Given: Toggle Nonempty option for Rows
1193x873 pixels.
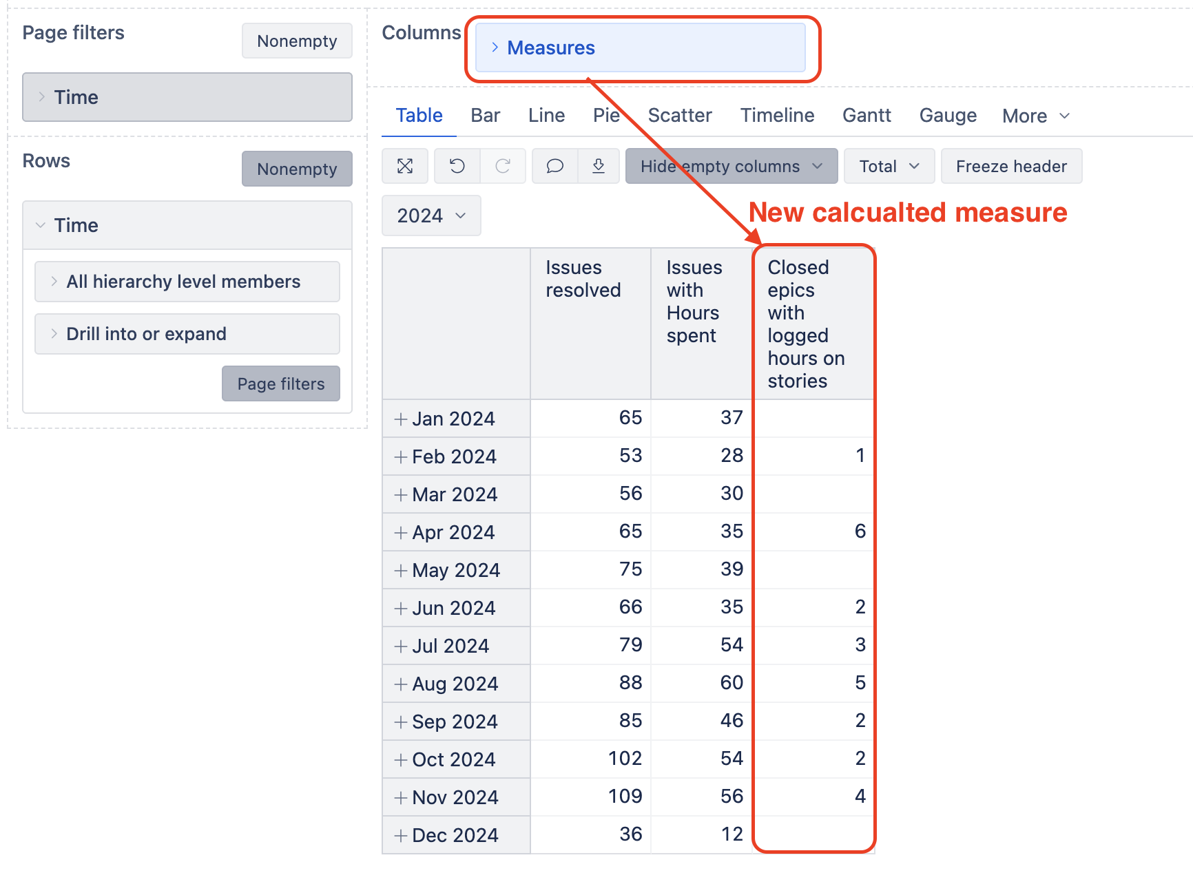Looking at the screenshot, I should click(297, 169).
